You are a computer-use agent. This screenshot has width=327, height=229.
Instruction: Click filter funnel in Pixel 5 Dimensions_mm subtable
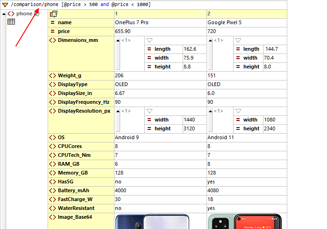pos(238,40)
